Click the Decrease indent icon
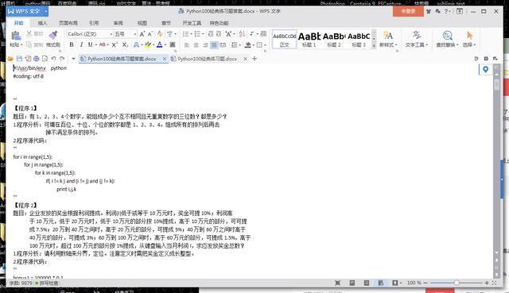This screenshot has width=509, height=293. tap(210, 33)
